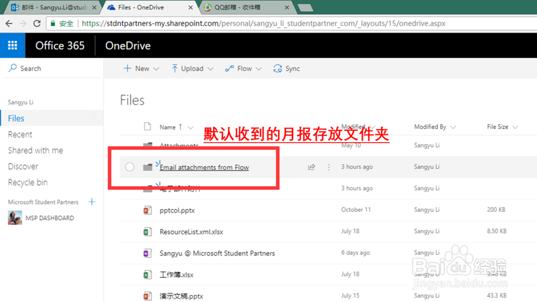This screenshot has width=537, height=302.
Task: Share the Email attachments from Flow folder
Action: [311, 167]
